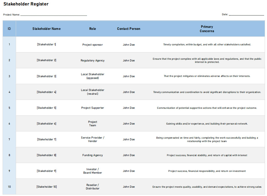Select the 'Stakeholder Register' title text
The height and width of the screenshot is (196, 267).
(26, 4)
